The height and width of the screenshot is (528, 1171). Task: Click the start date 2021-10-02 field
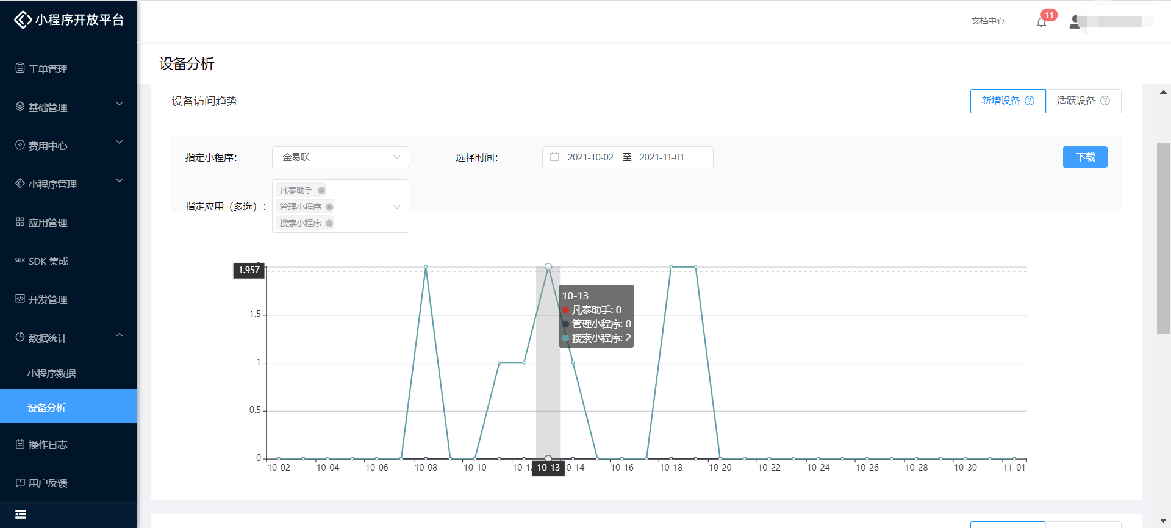tap(590, 157)
